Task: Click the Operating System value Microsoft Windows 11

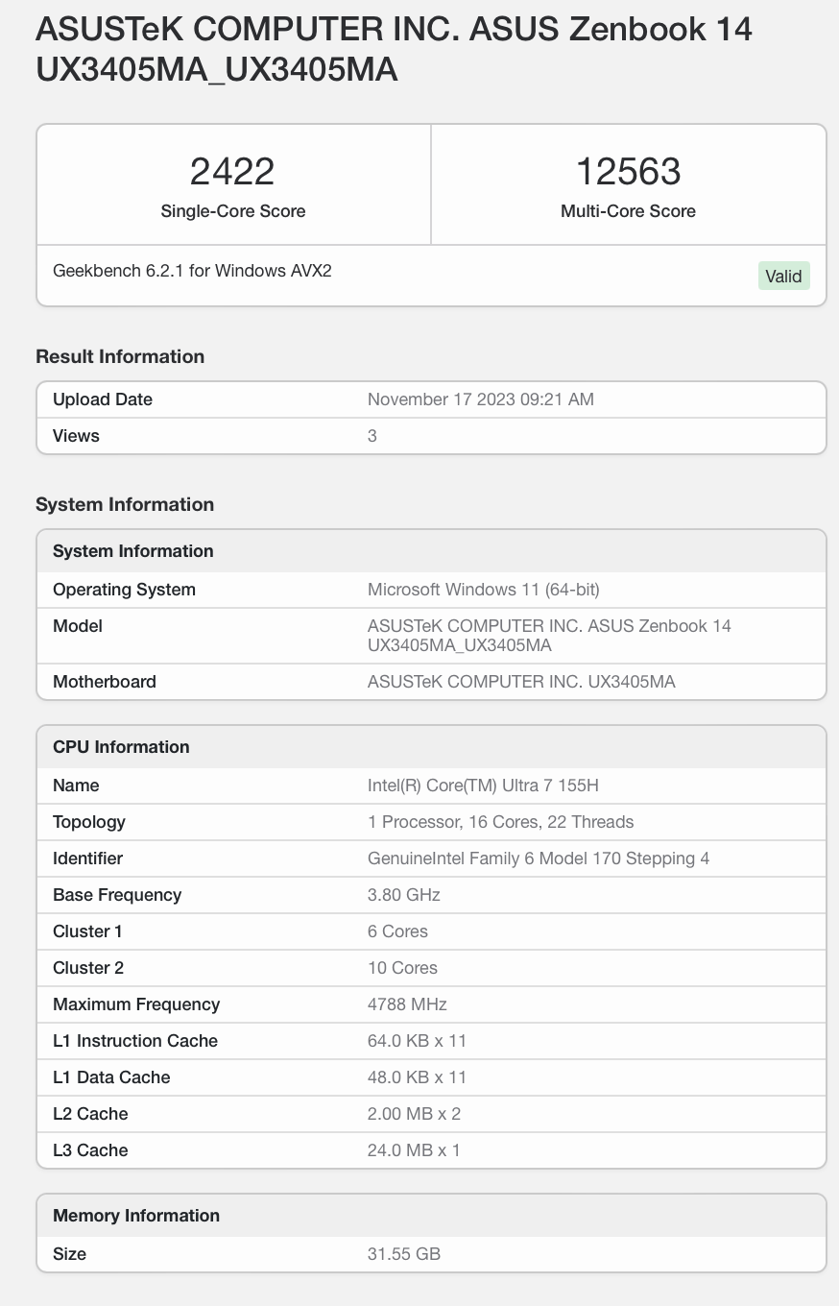Action: [x=483, y=590]
